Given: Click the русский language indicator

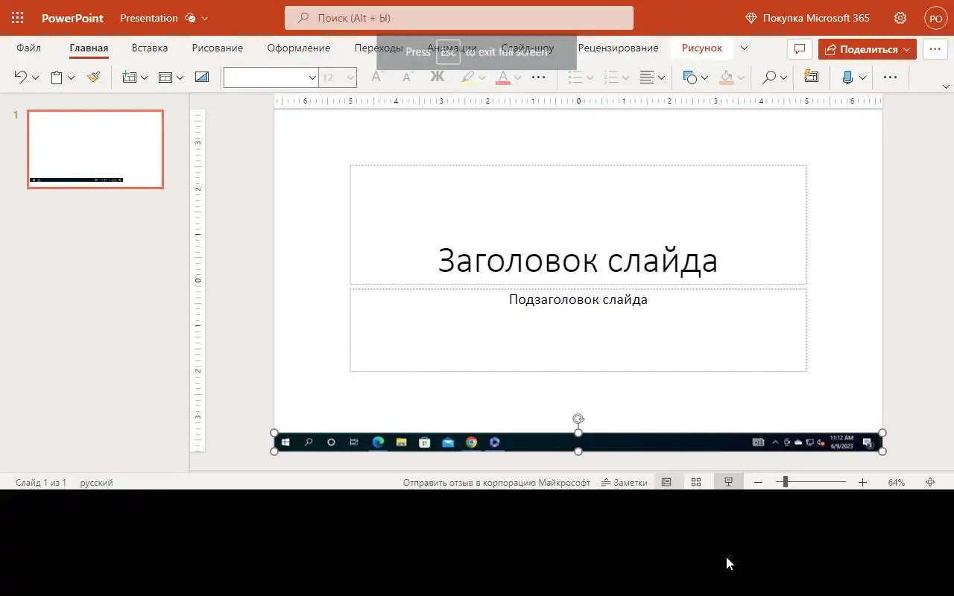Looking at the screenshot, I should coord(97,483).
